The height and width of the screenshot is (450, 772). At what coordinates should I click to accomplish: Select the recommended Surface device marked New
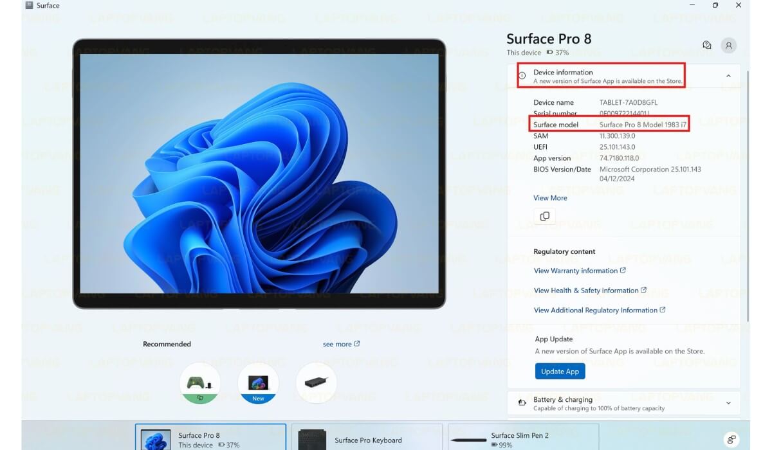[x=258, y=383]
